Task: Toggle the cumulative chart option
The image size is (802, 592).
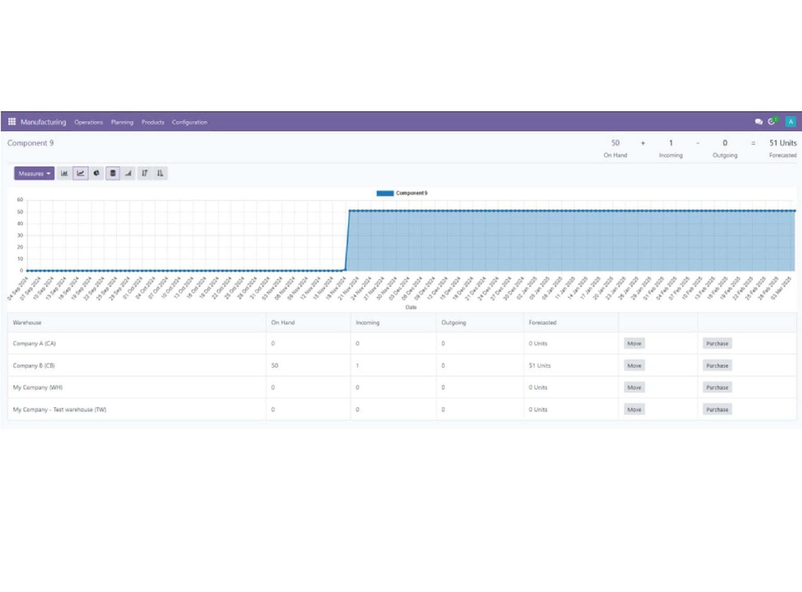Action: [x=128, y=173]
